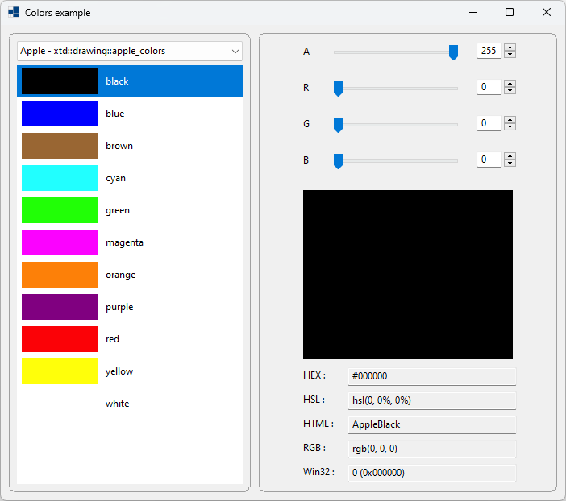Select the red color entry
The width and height of the screenshot is (566, 501).
[x=112, y=339]
